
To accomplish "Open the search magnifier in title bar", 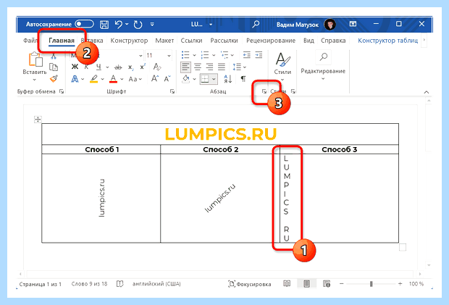I will point(256,25).
